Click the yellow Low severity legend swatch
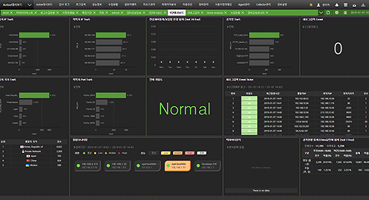 coord(166,153)
